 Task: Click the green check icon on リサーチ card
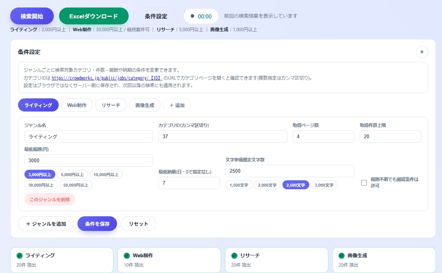[234, 256]
